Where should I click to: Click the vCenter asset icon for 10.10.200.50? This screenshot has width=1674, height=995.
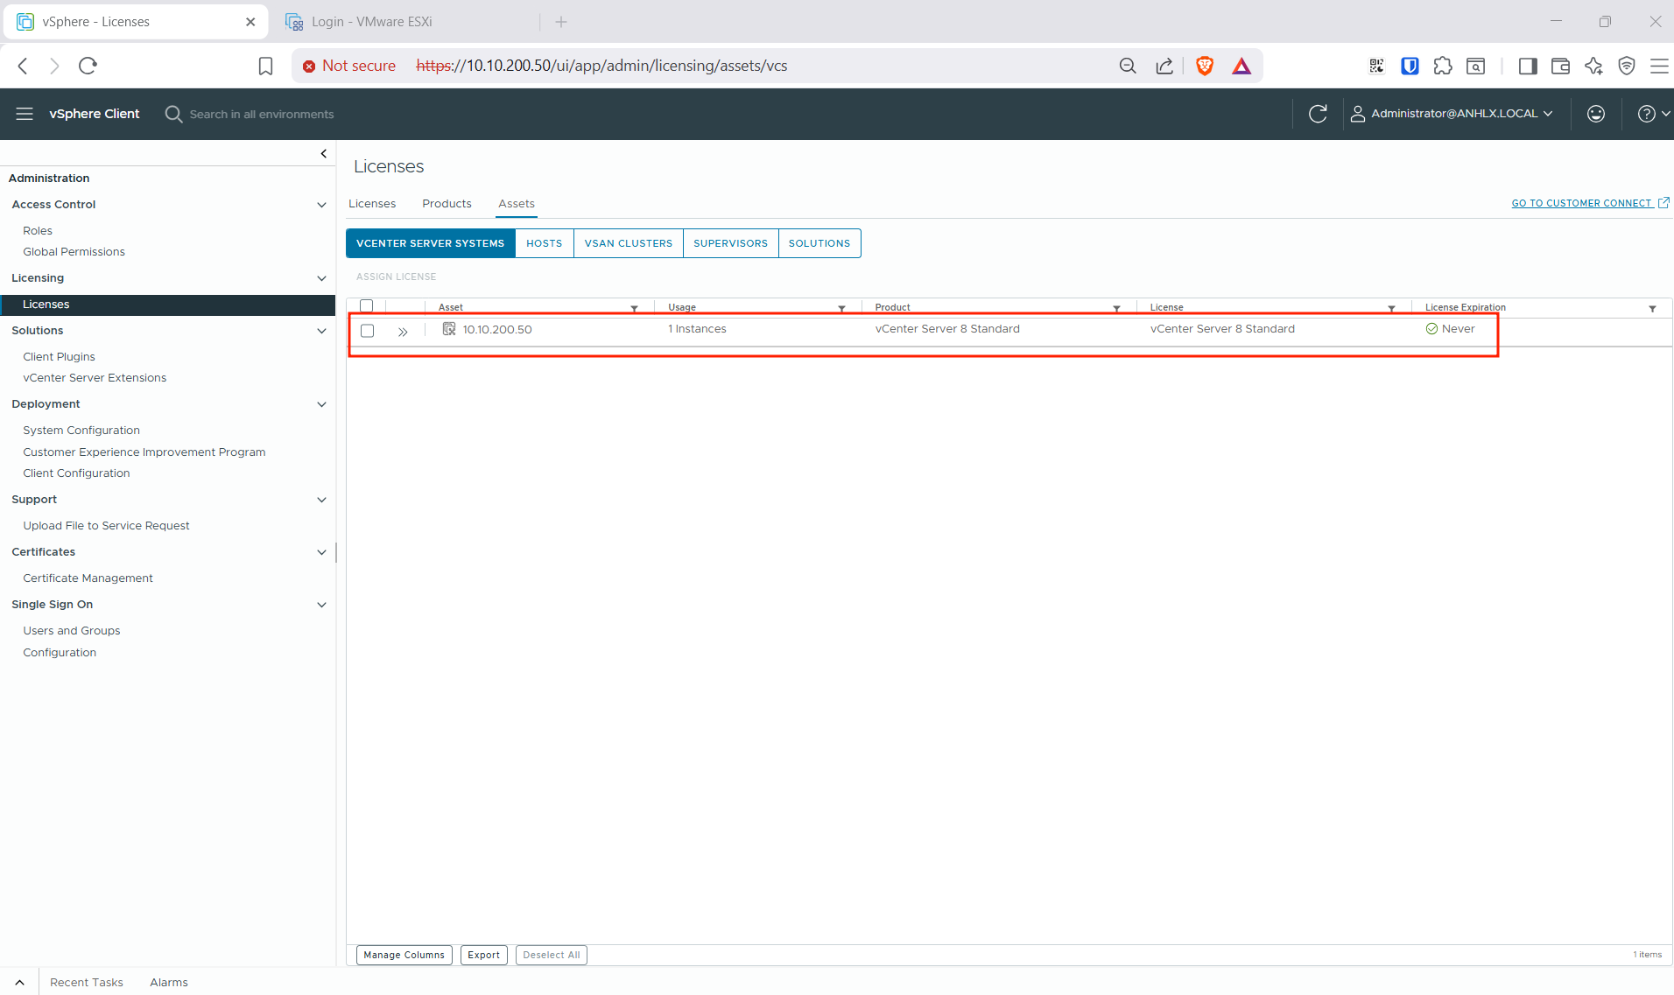pyautogui.click(x=449, y=329)
